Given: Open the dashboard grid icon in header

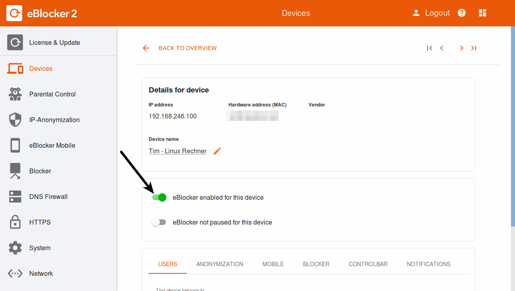Looking at the screenshot, I should point(483,13).
